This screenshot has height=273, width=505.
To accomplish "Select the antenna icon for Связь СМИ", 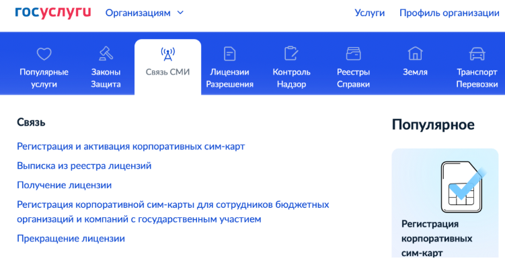I will coord(167,54).
